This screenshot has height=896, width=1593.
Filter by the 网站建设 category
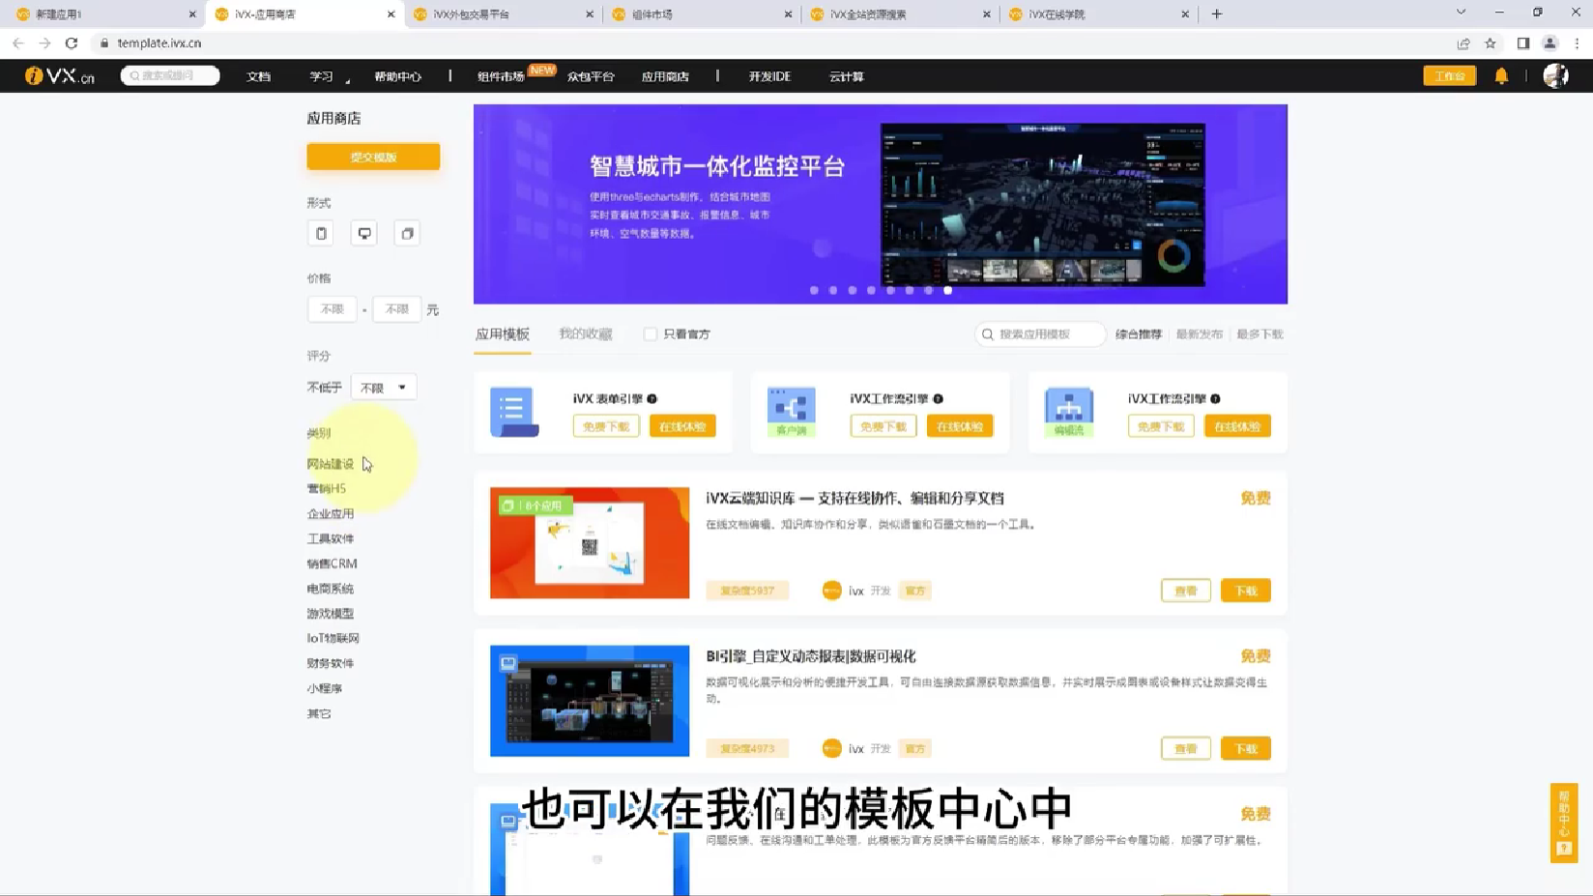(331, 464)
